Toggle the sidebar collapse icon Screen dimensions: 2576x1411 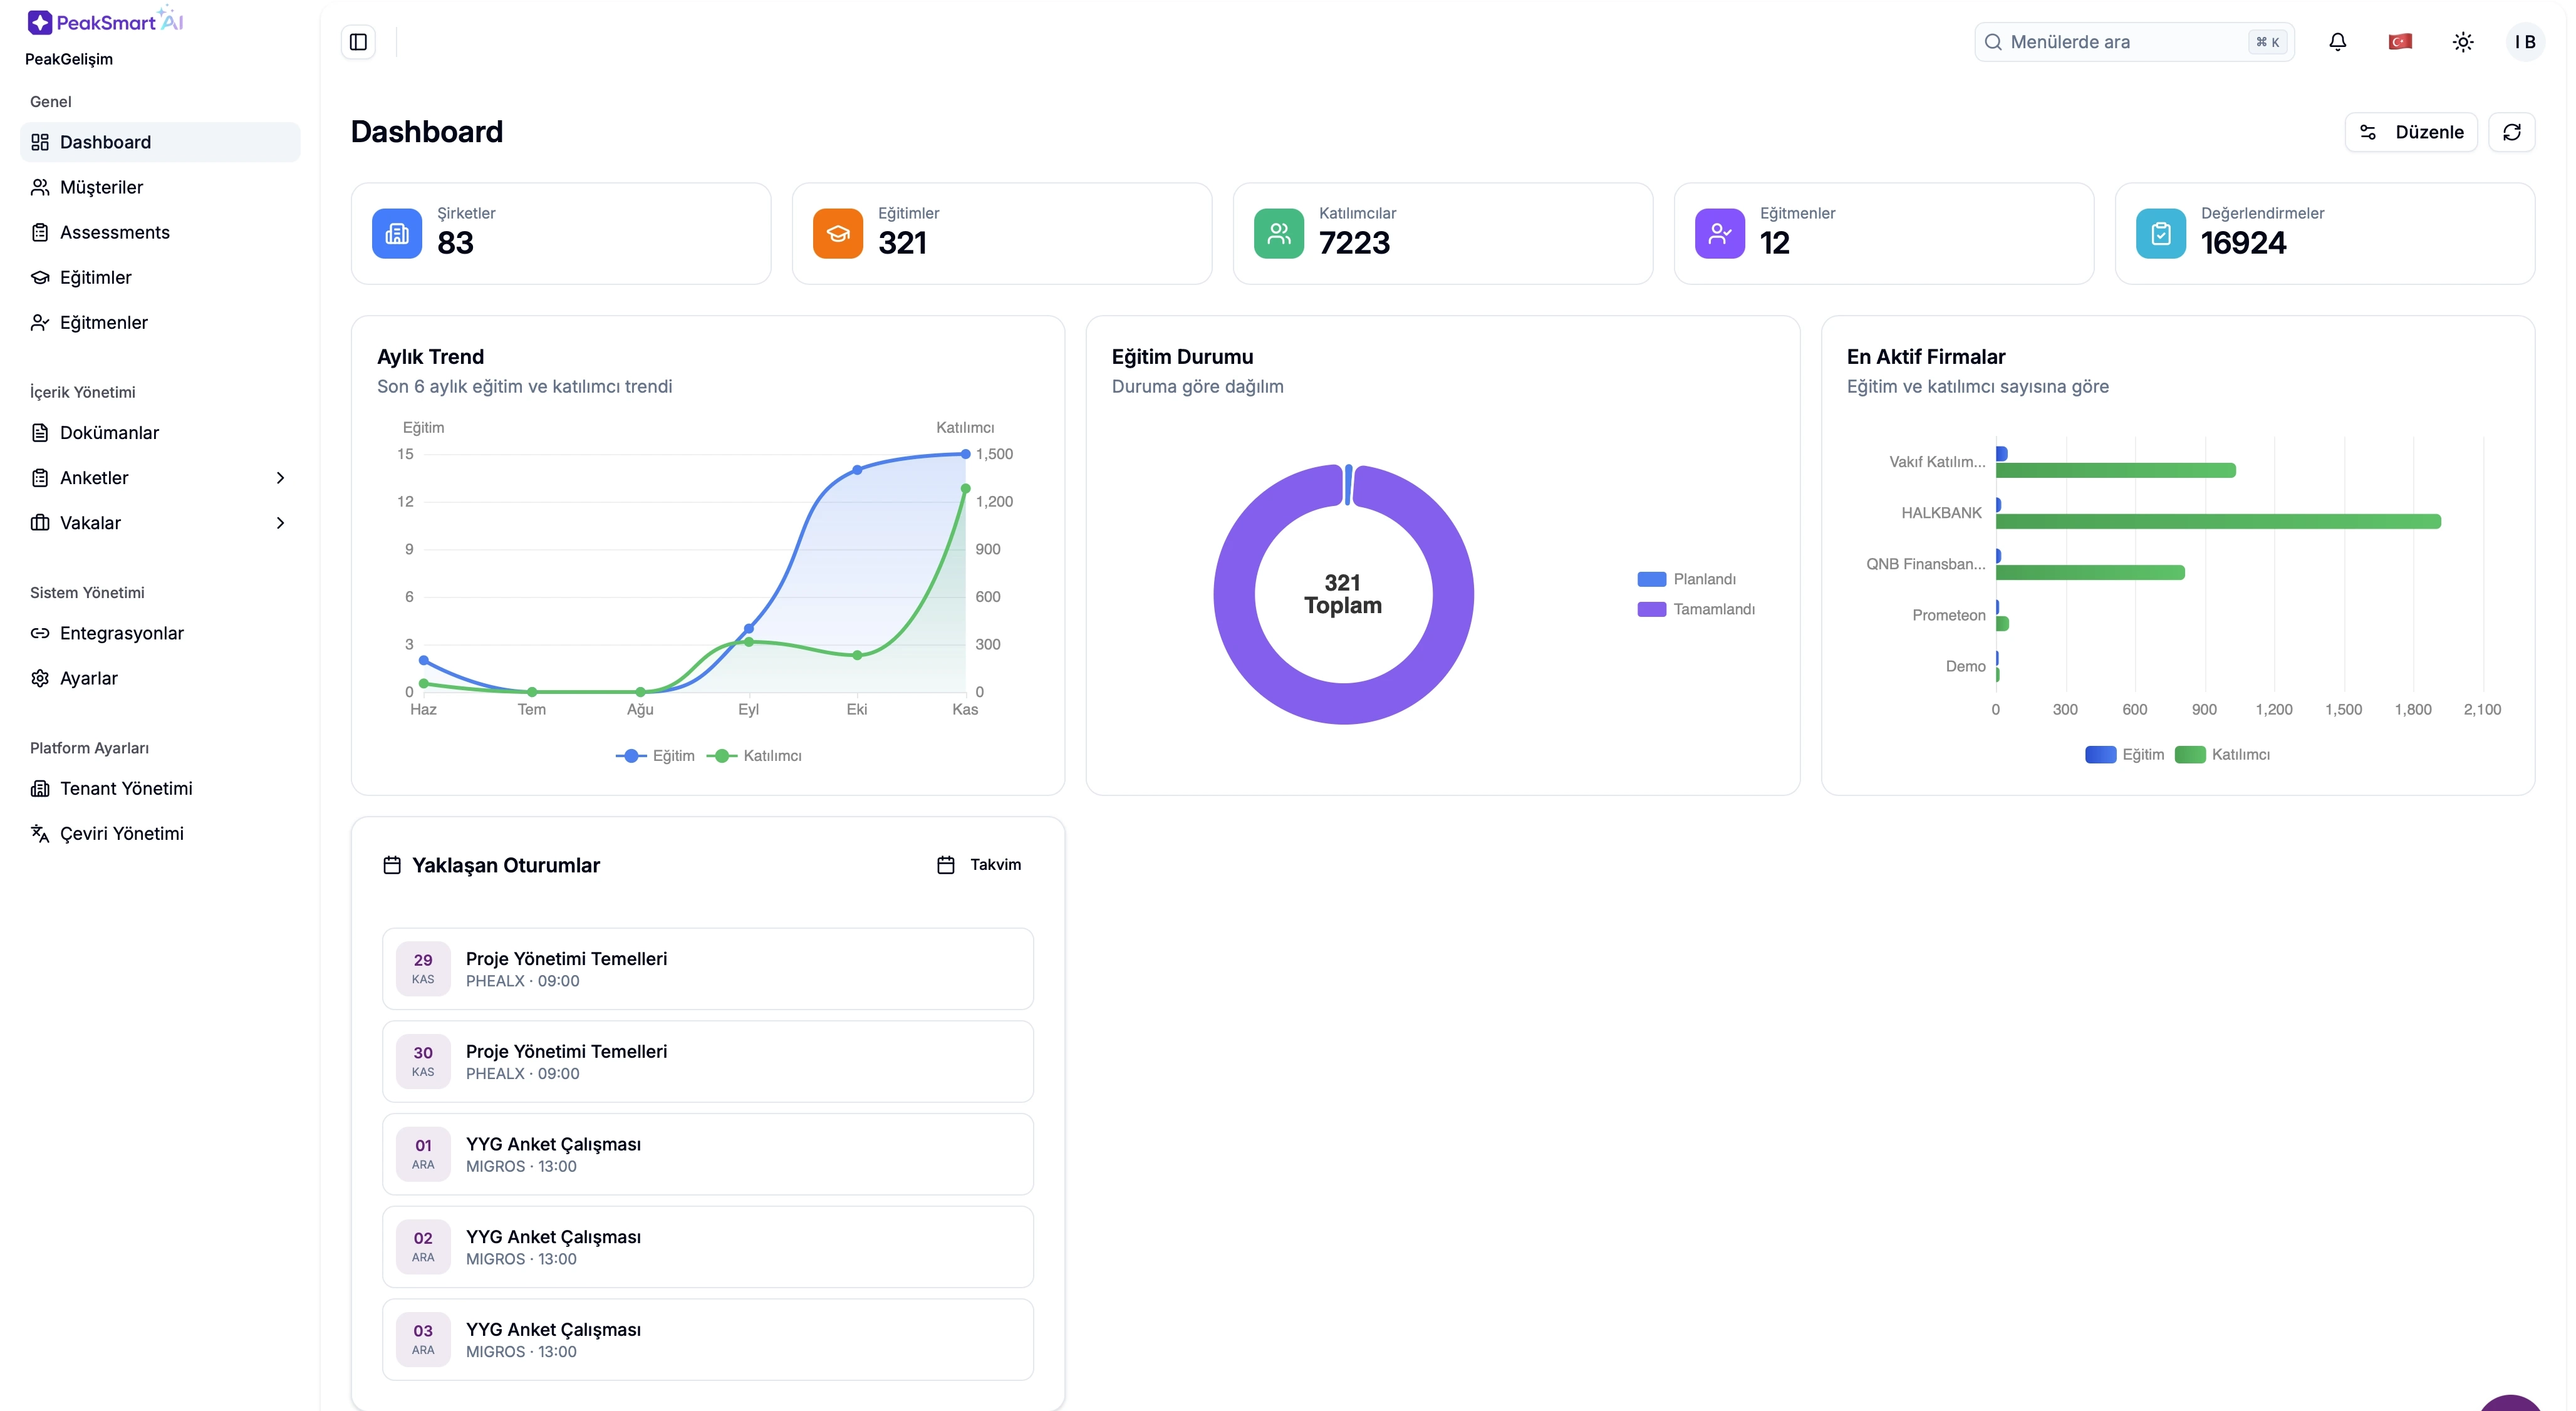click(x=358, y=42)
